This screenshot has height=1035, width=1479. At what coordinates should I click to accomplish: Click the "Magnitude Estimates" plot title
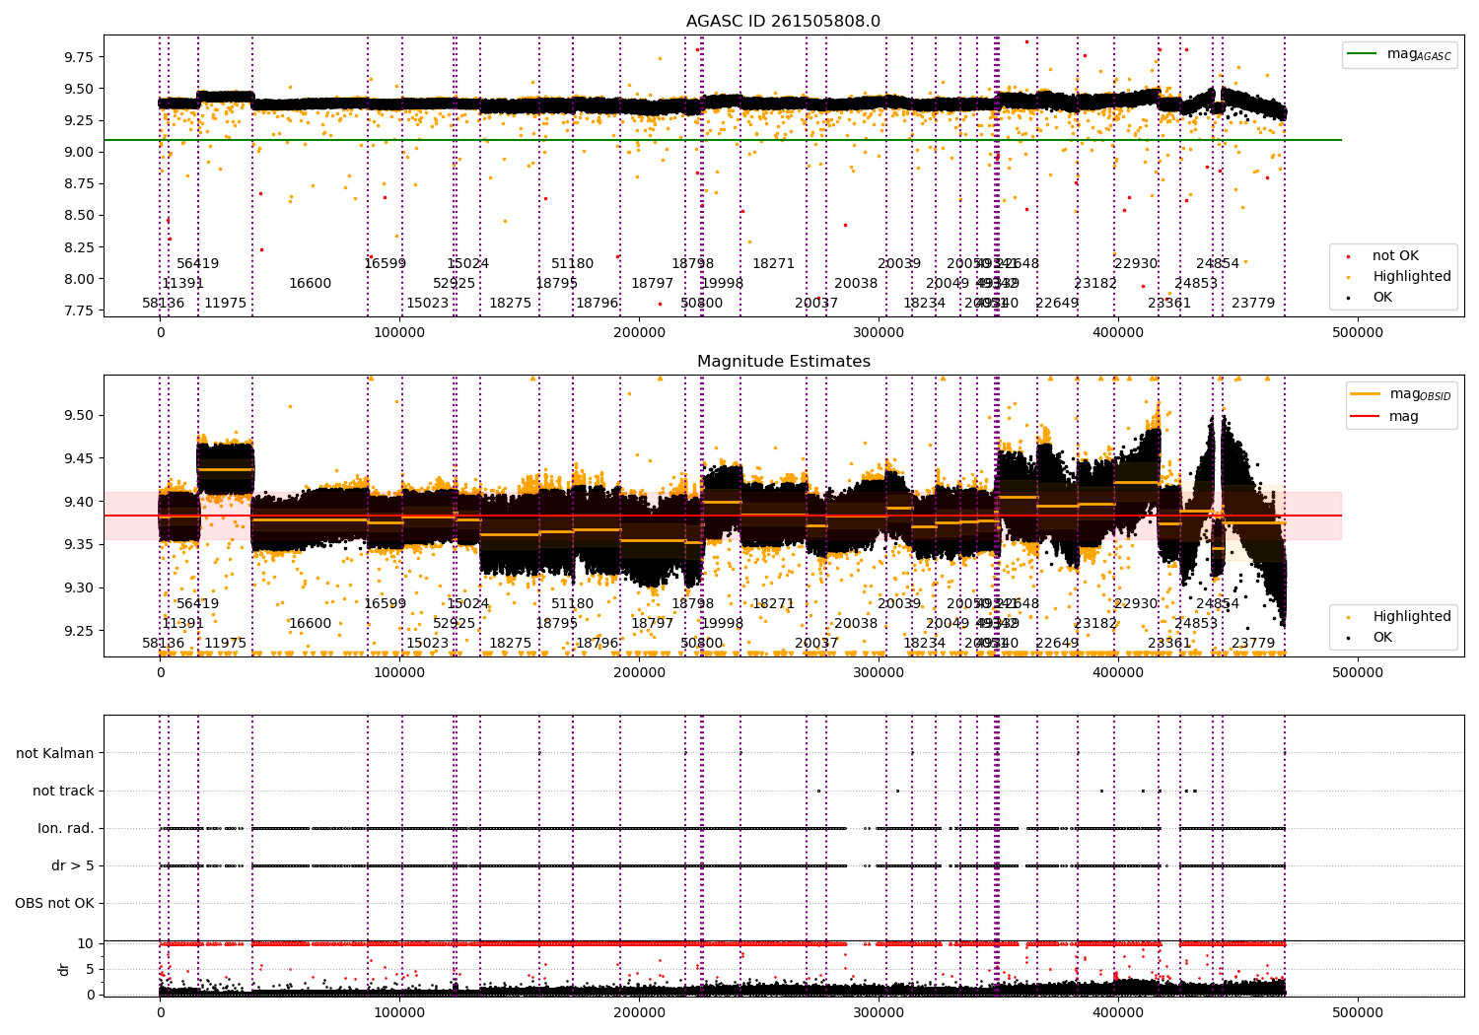coord(784,362)
